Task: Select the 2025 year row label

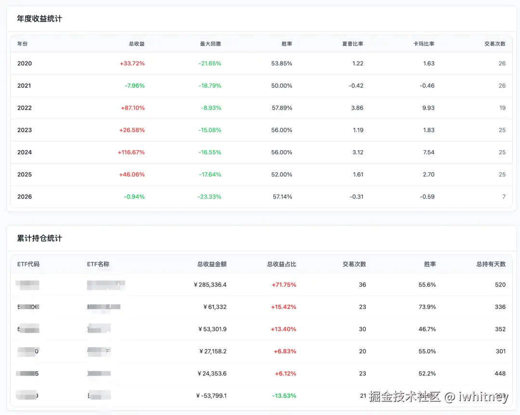Action: click(x=25, y=174)
